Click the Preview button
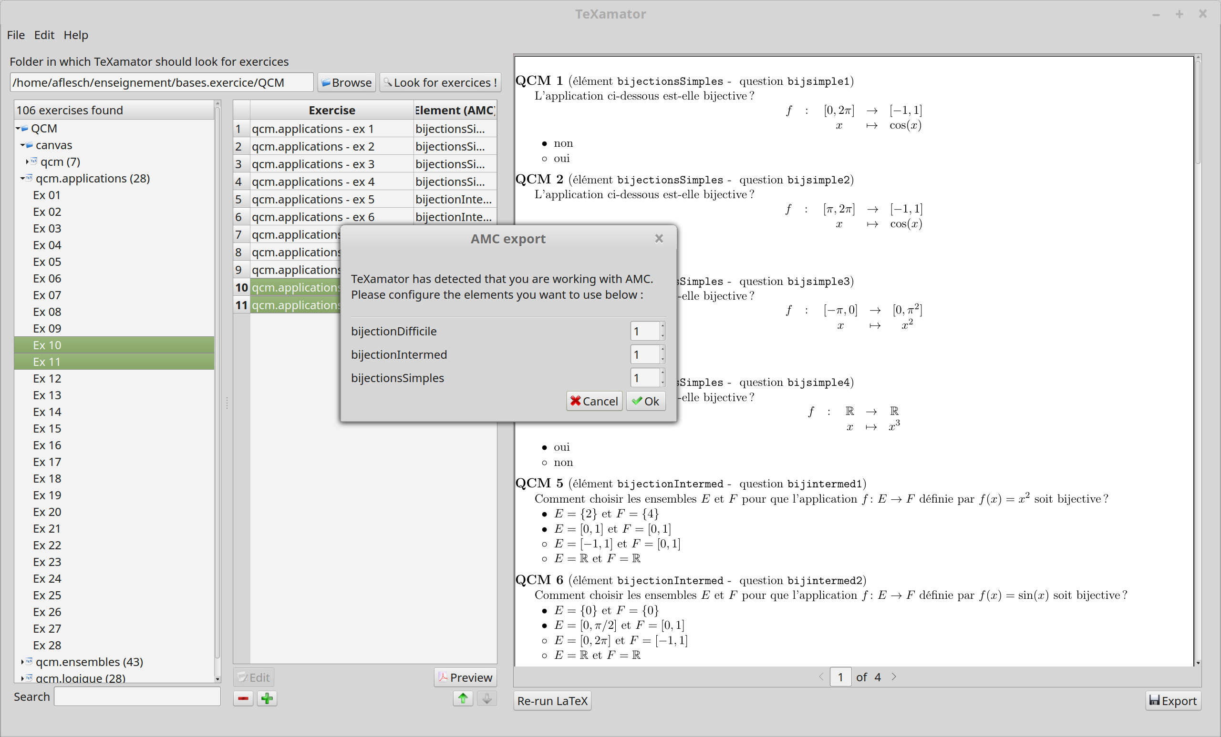The width and height of the screenshot is (1221, 737). coord(466,677)
